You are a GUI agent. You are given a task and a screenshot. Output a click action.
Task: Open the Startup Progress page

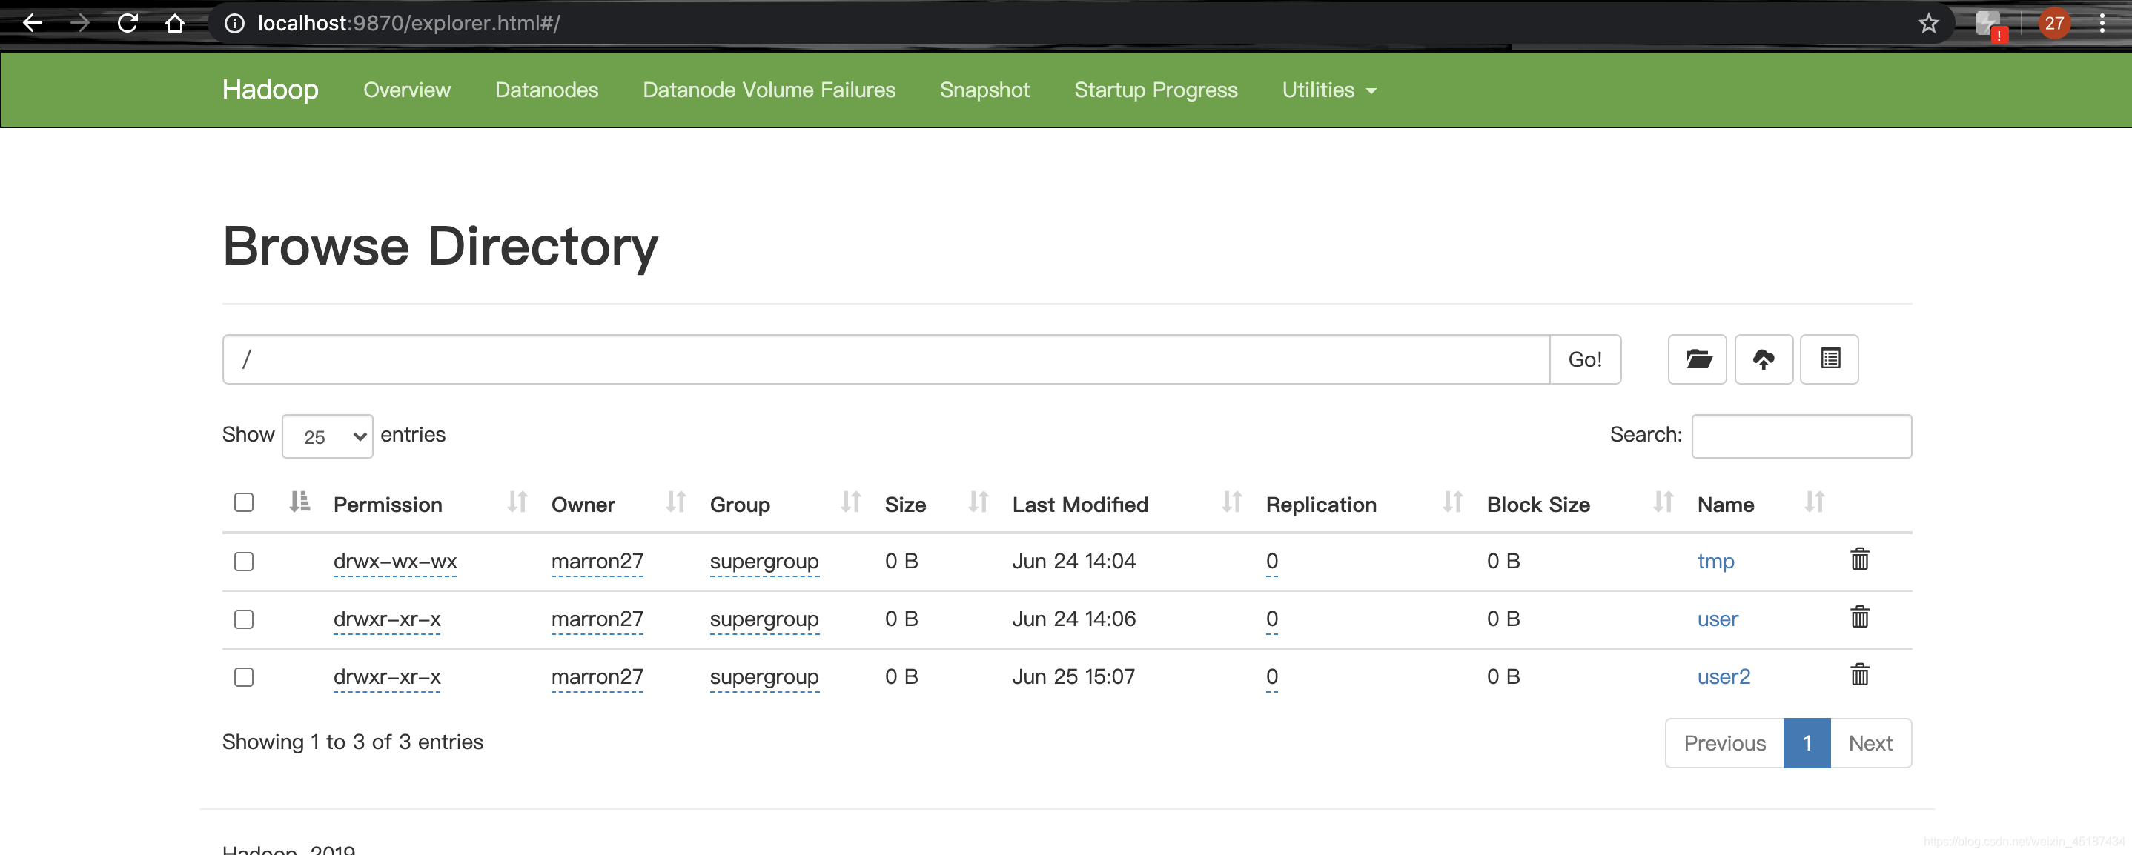(x=1156, y=90)
